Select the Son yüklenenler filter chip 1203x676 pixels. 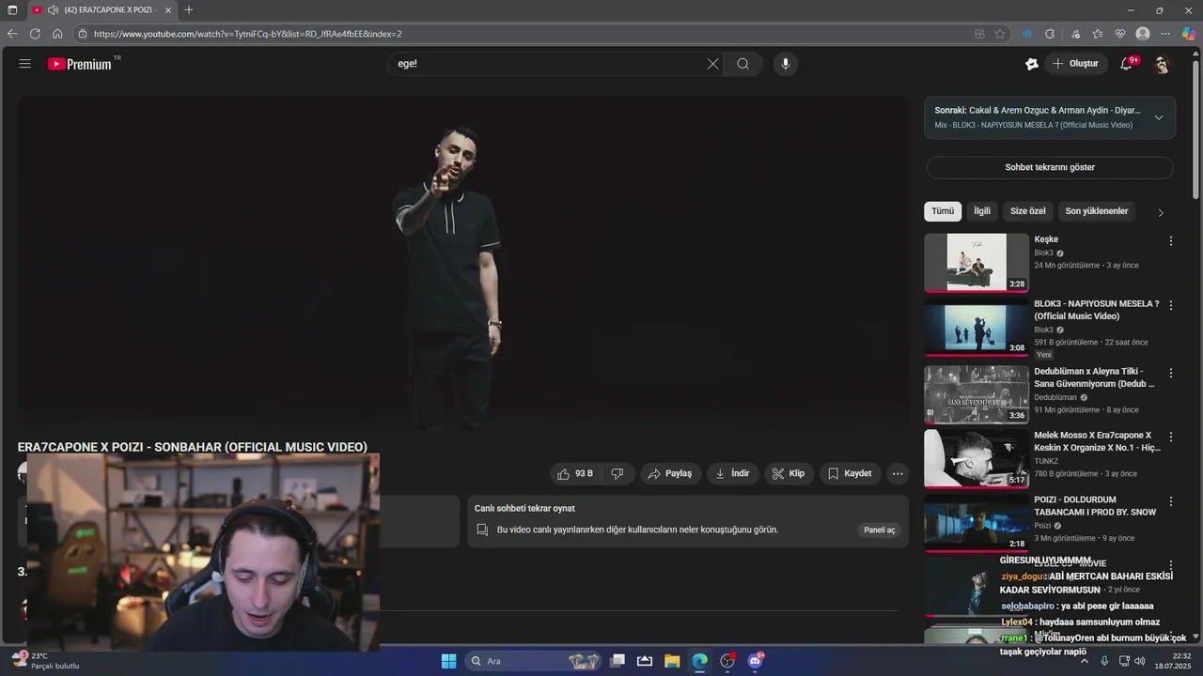1097,211
